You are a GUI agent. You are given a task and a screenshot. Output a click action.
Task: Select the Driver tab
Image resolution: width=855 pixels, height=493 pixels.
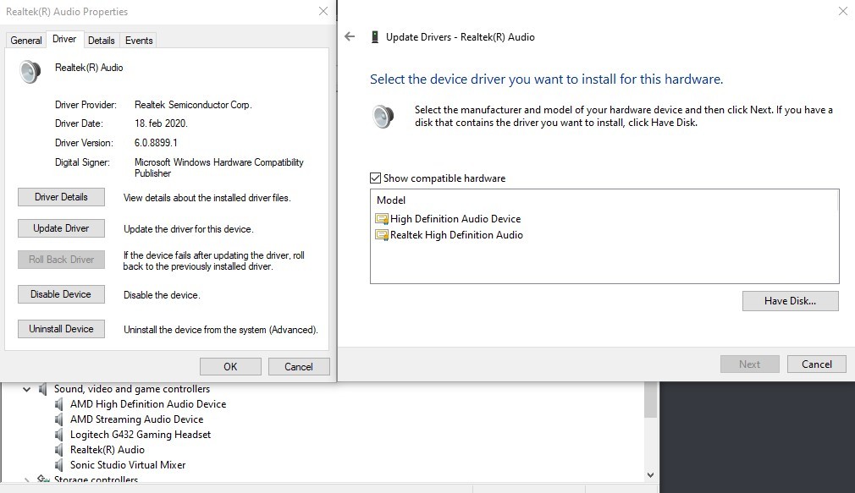(64, 39)
